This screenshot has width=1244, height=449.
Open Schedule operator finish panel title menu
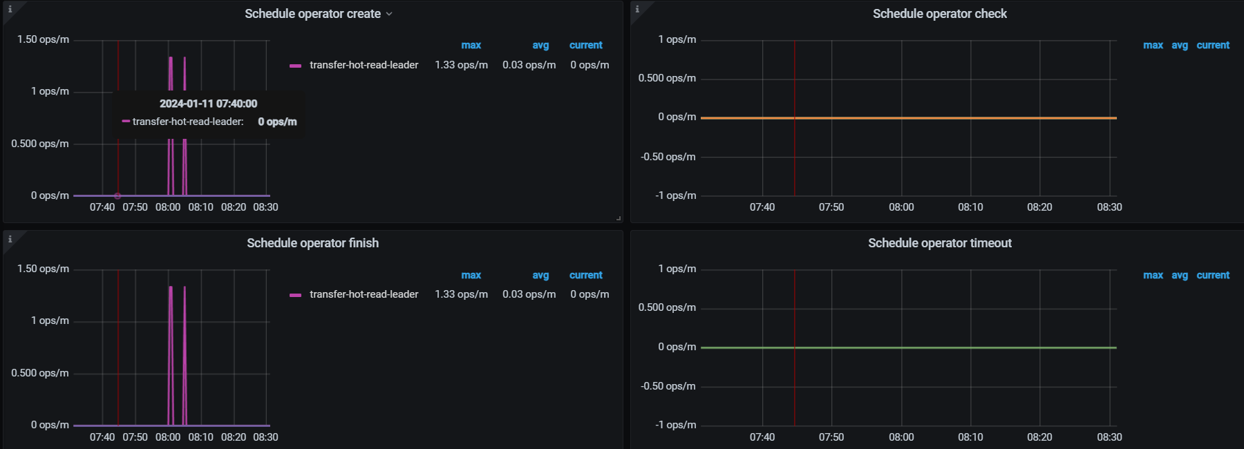pyautogui.click(x=312, y=243)
